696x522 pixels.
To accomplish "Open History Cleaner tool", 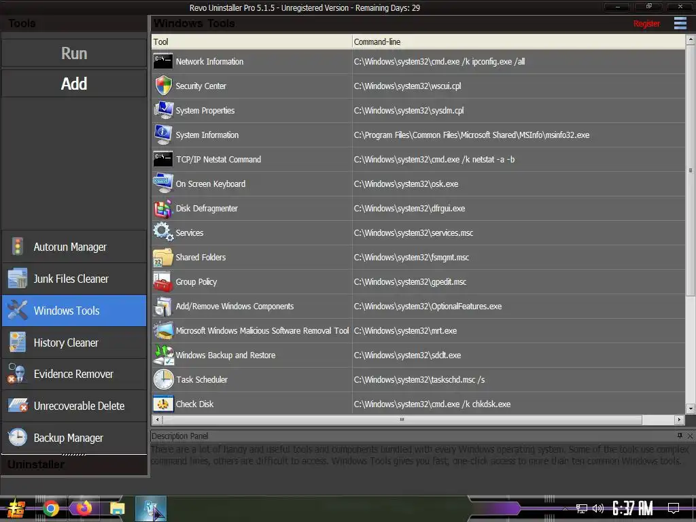I will 74,343.
